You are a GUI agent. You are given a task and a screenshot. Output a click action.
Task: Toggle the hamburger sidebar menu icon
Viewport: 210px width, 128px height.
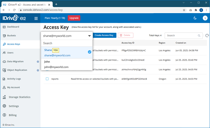pyautogui.click(x=36, y=18)
